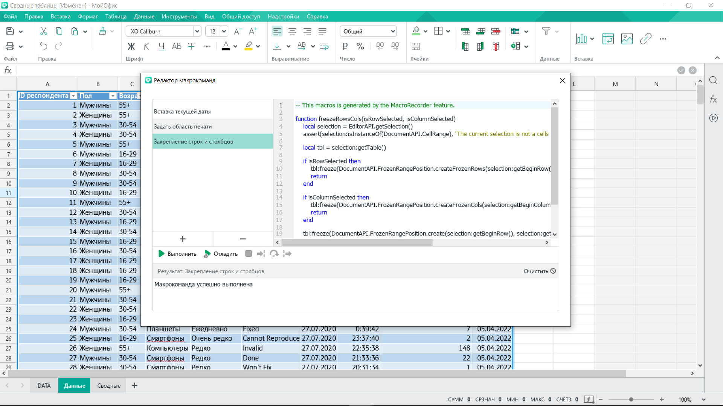Click the zoom slider handle
The width and height of the screenshot is (723, 406).
click(x=631, y=400)
